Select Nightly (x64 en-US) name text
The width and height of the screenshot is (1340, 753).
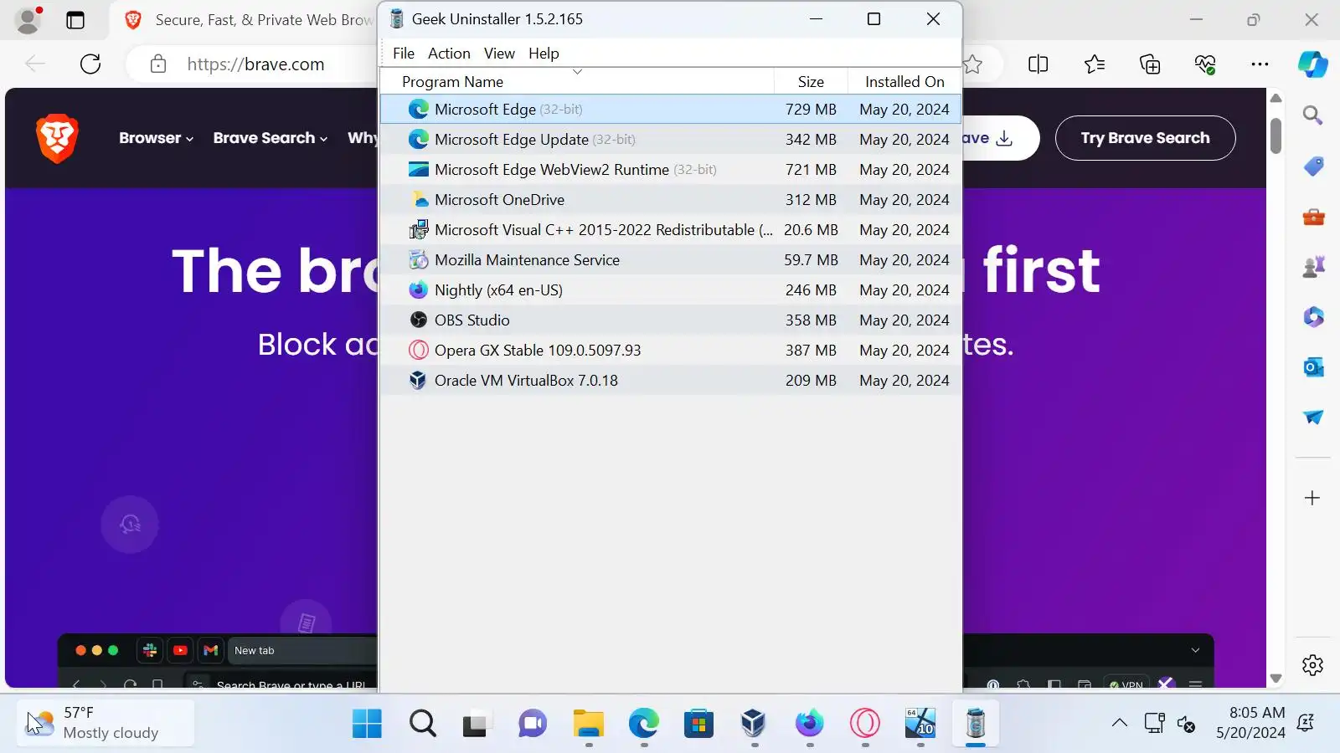(x=498, y=290)
